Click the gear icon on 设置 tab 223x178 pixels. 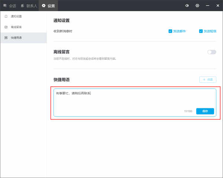pos(43,6)
